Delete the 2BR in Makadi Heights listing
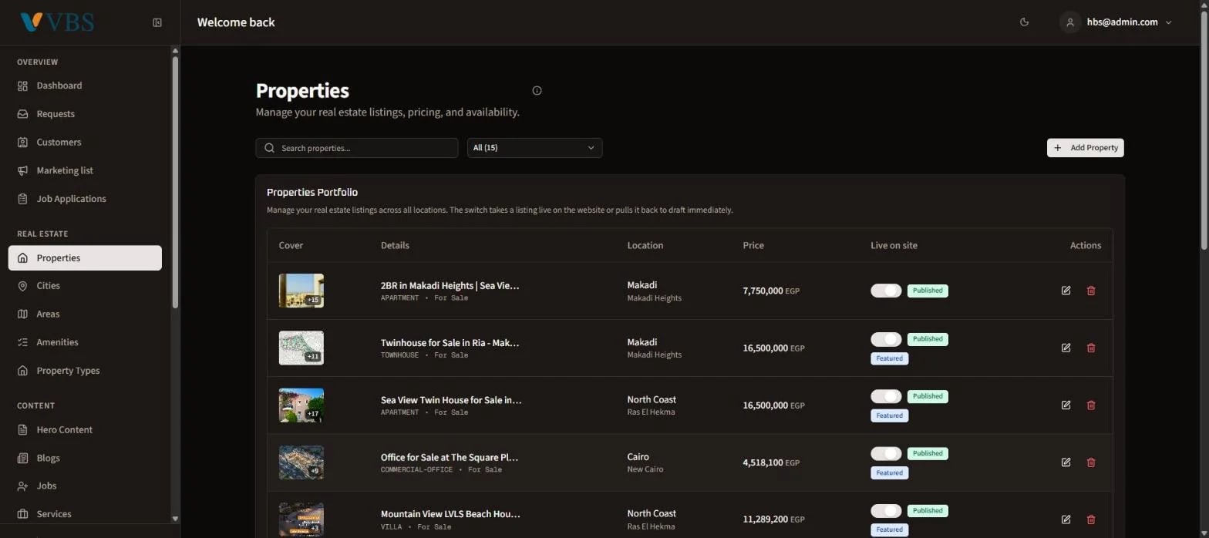Viewport: 1209px width, 538px height. coord(1091,291)
